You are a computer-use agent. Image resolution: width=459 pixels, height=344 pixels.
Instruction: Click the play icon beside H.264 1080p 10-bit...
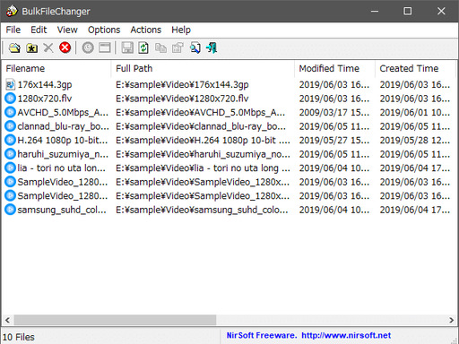pos(10,140)
